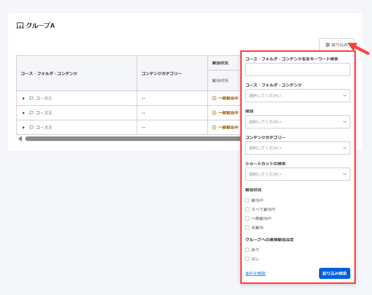Check the 割当中 checkbox

click(x=247, y=200)
